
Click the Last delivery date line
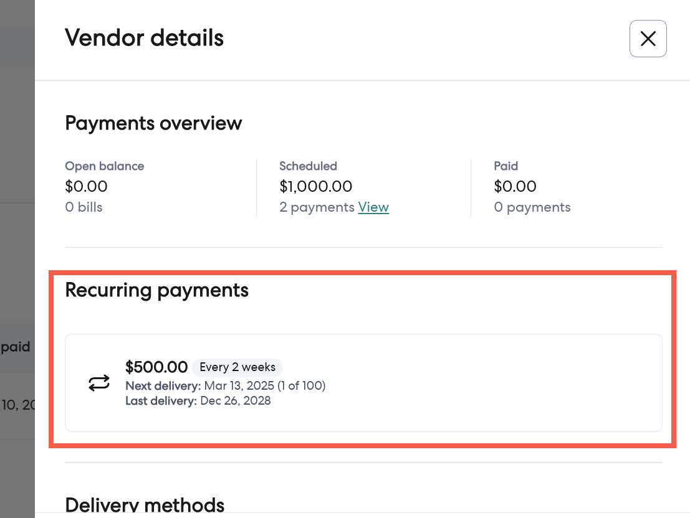click(x=198, y=401)
